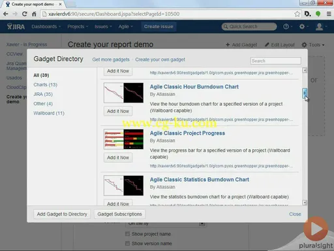Open Agile Classic Project Progress title
This screenshot has height=251, width=334.
click(x=187, y=133)
